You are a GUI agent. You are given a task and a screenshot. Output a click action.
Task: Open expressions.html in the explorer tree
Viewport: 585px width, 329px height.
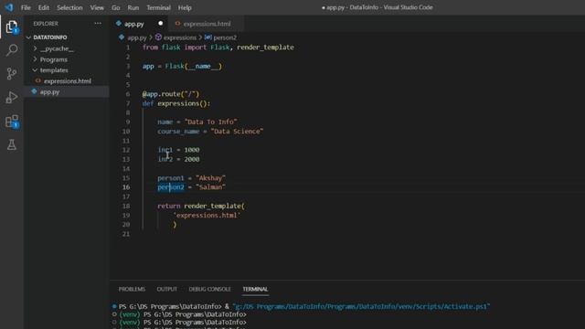(x=67, y=81)
